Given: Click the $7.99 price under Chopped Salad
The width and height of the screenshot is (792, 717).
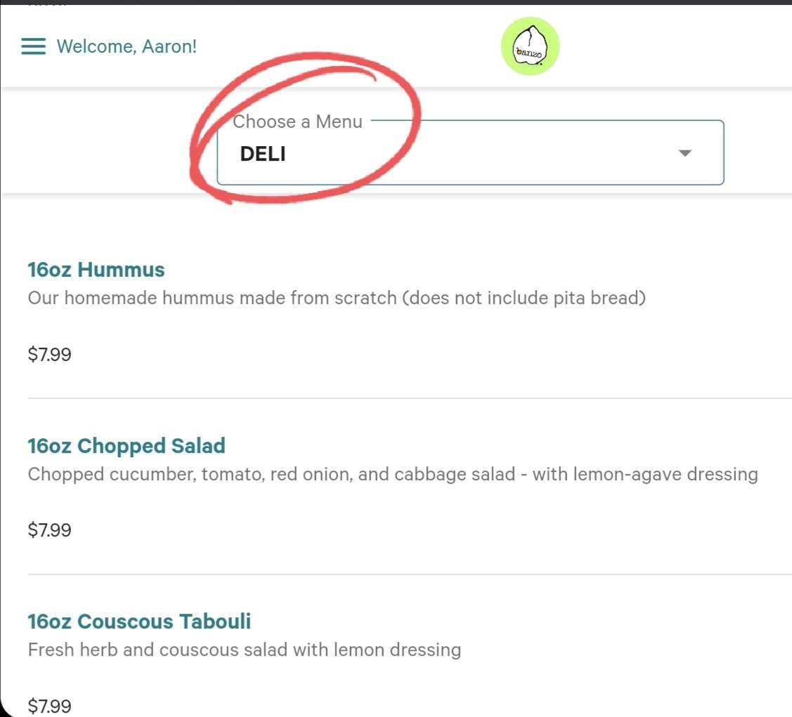Looking at the screenshot, I should point(49,529).
